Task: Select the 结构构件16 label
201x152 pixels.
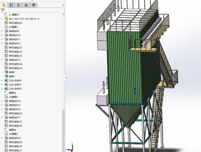Action: click(x=15, y=109)
